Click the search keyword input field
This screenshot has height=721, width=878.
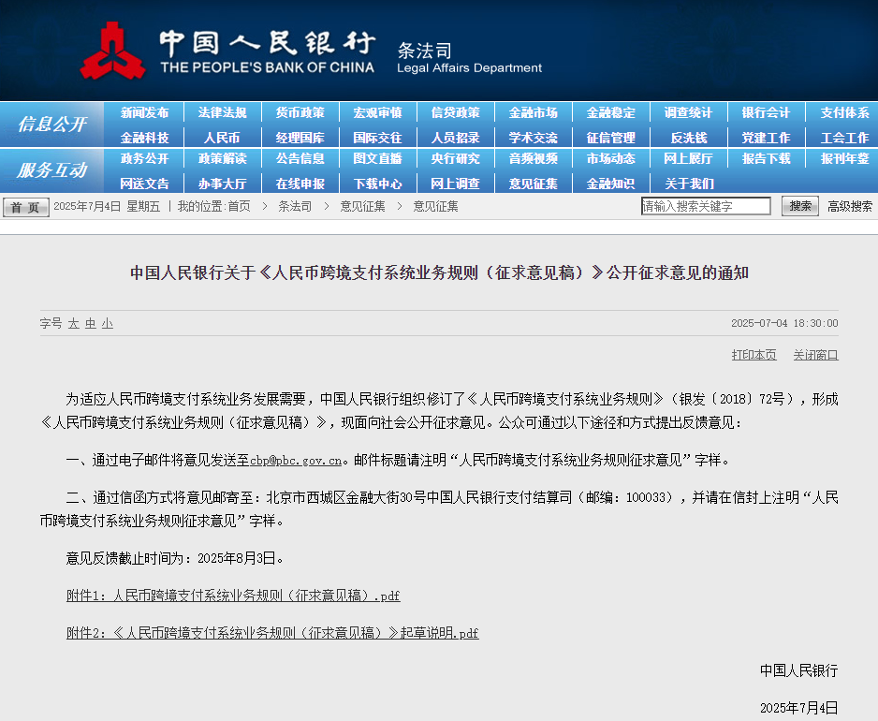click(x=706, y=205)
